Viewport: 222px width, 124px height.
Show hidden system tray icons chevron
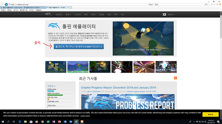(194, 122)
